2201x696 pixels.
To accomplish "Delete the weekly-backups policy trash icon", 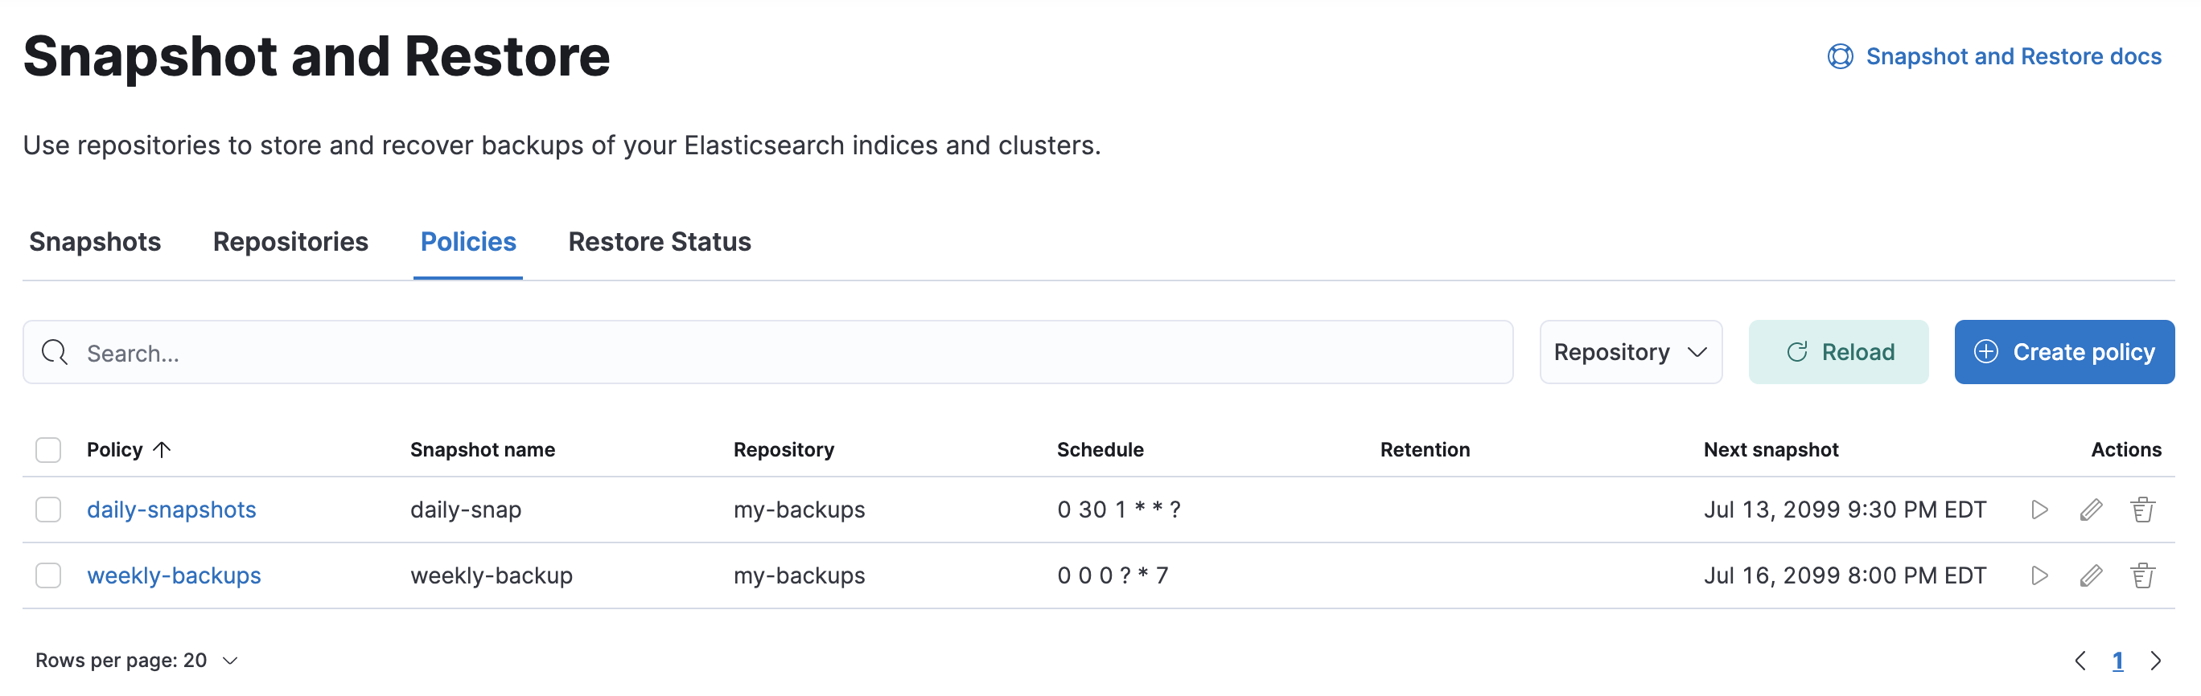I will click(x=2142, y=575).
